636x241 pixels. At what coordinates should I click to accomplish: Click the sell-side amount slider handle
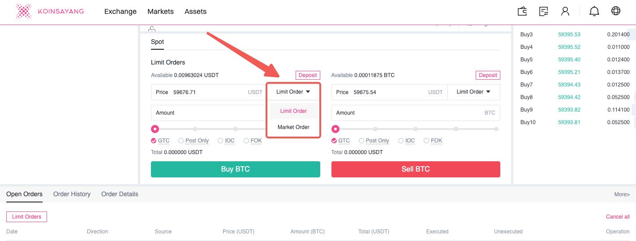(335, 129)
